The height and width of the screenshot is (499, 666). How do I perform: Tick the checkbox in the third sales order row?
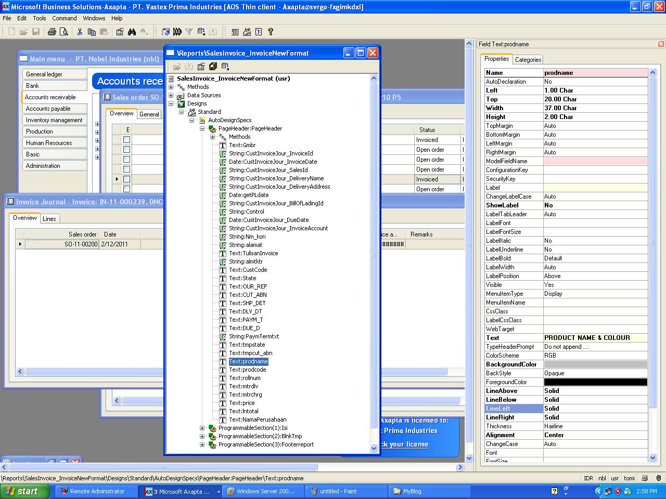[x=126, y=160]
